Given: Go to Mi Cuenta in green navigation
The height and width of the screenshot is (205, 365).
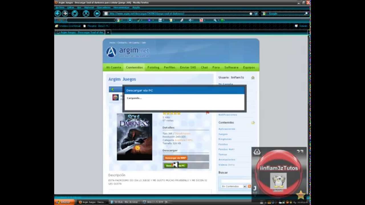Looking at the screenshot, I should point(113,67).
